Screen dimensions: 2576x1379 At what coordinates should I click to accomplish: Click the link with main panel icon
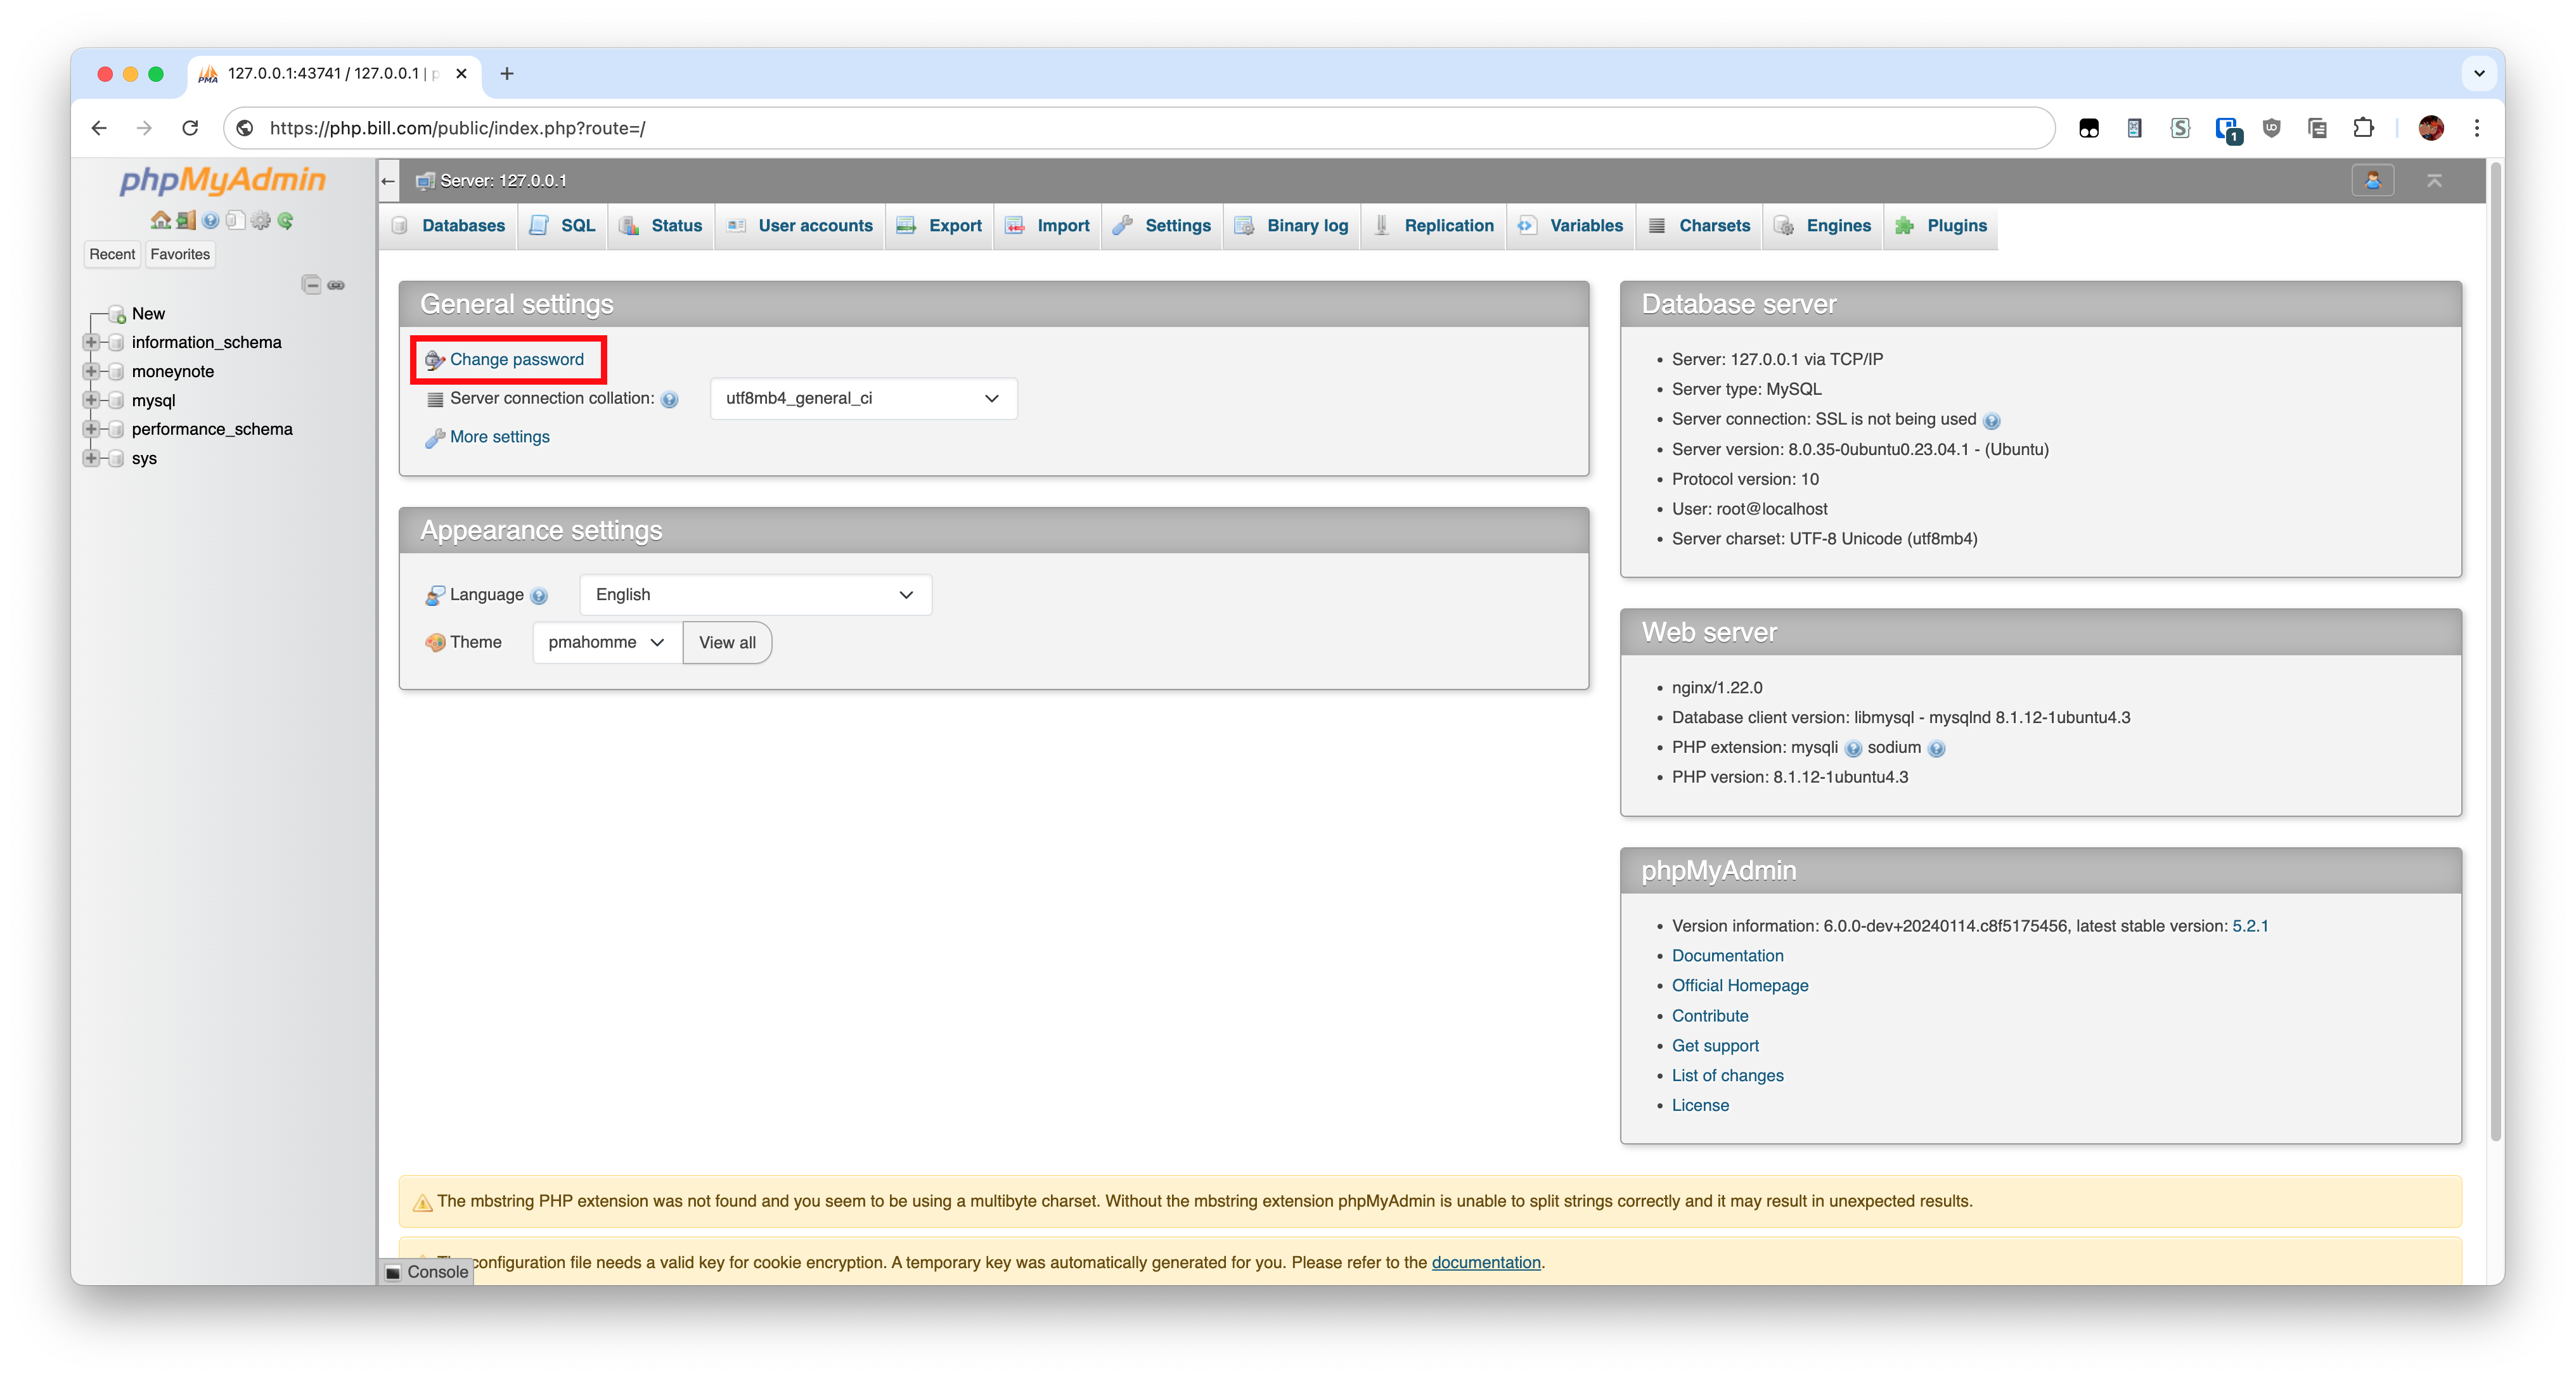pyautogui.click(x=337, y=285)
